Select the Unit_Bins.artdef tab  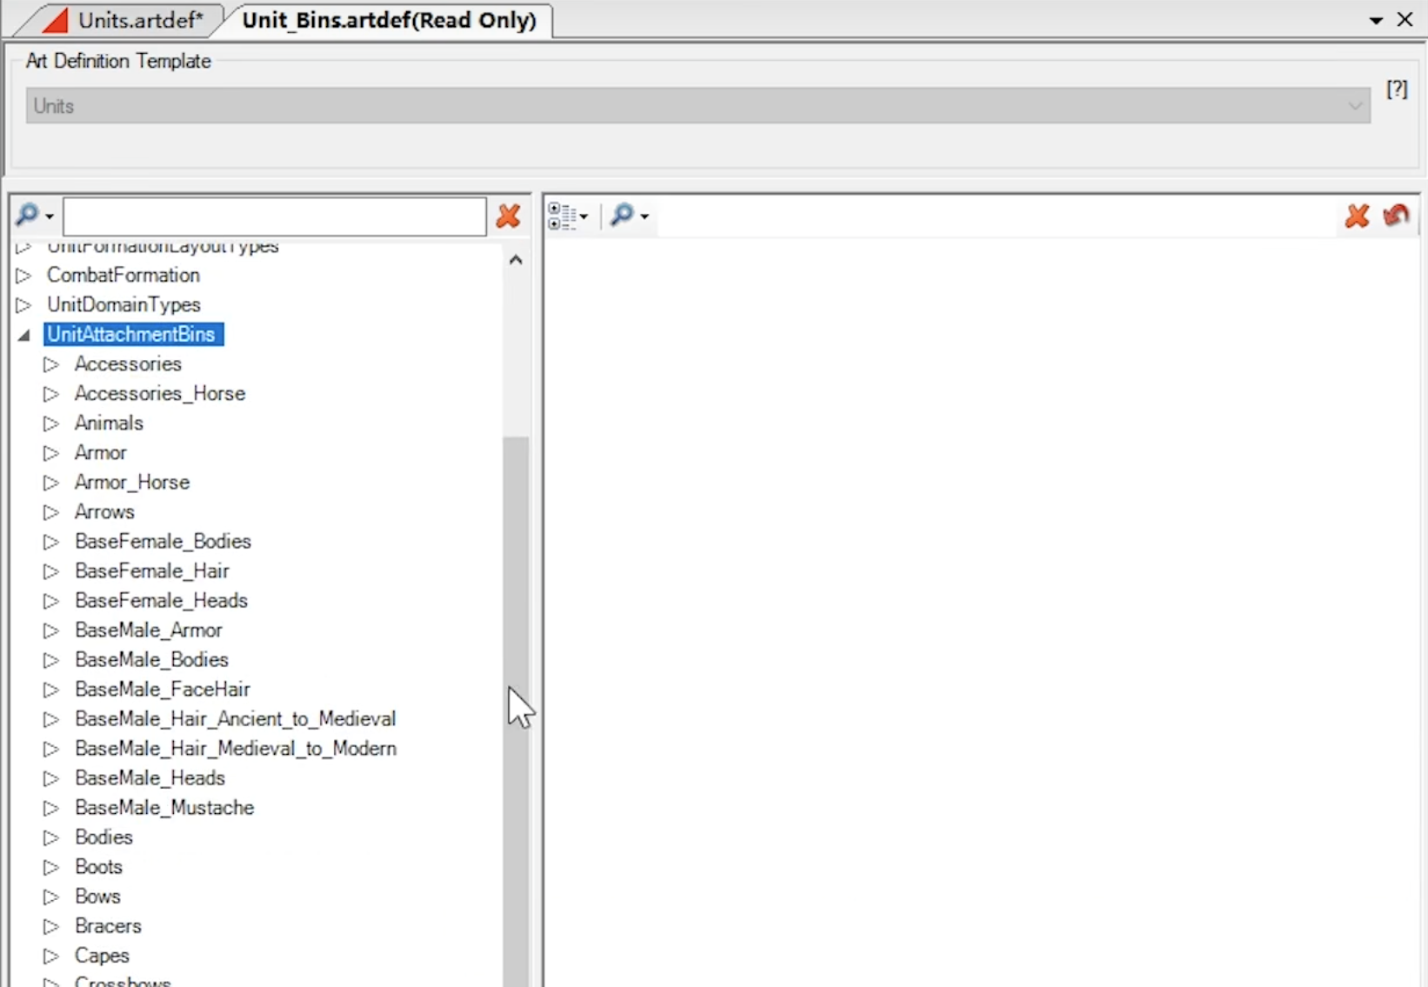(389, 20)
